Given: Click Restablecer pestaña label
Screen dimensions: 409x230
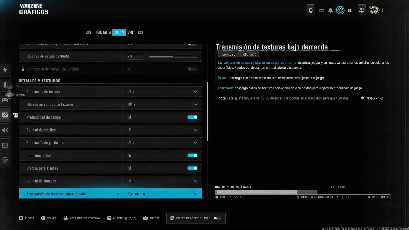Looking at the screenshot, I should tap(85, 218).
